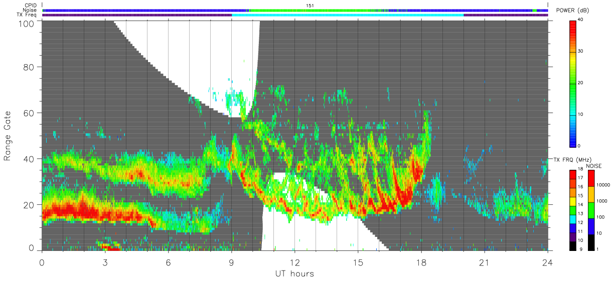Click the 0 label on power colorbar
Viewport: 616px width, 284px height.
(x=578, y=146)
